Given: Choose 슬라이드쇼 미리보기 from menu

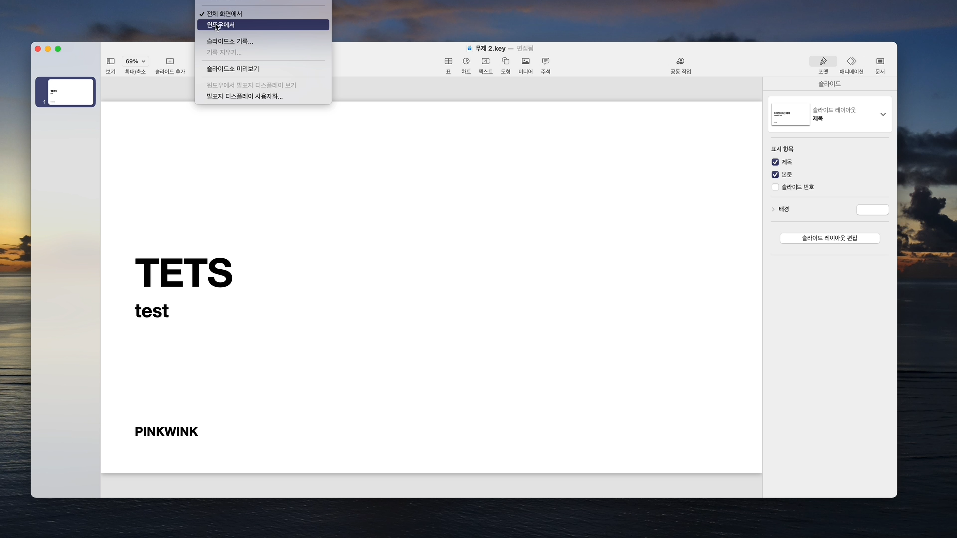Looking at the screenshot, I should click(233, 69).
